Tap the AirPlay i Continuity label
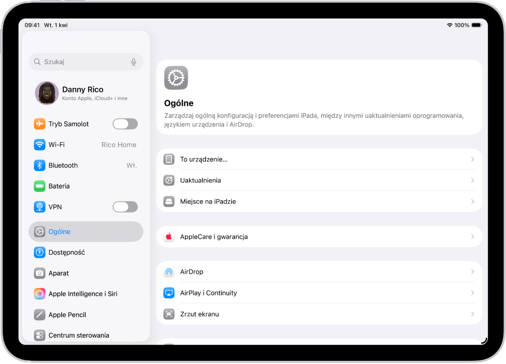 [209, 293]
